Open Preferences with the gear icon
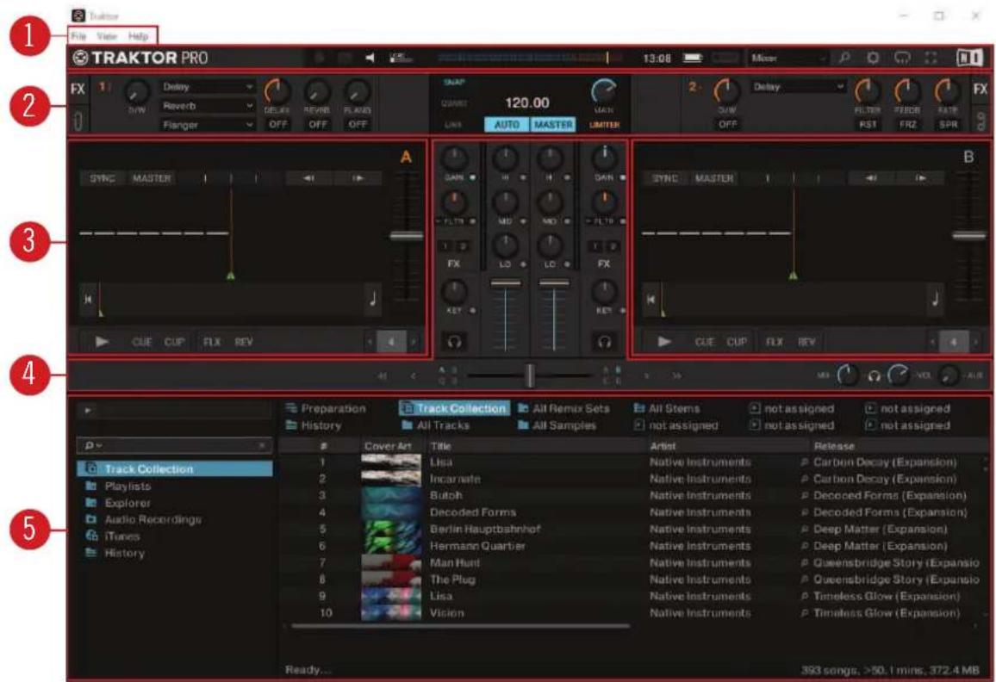This screenshot has height=682, width=996. tap(874, 58)
